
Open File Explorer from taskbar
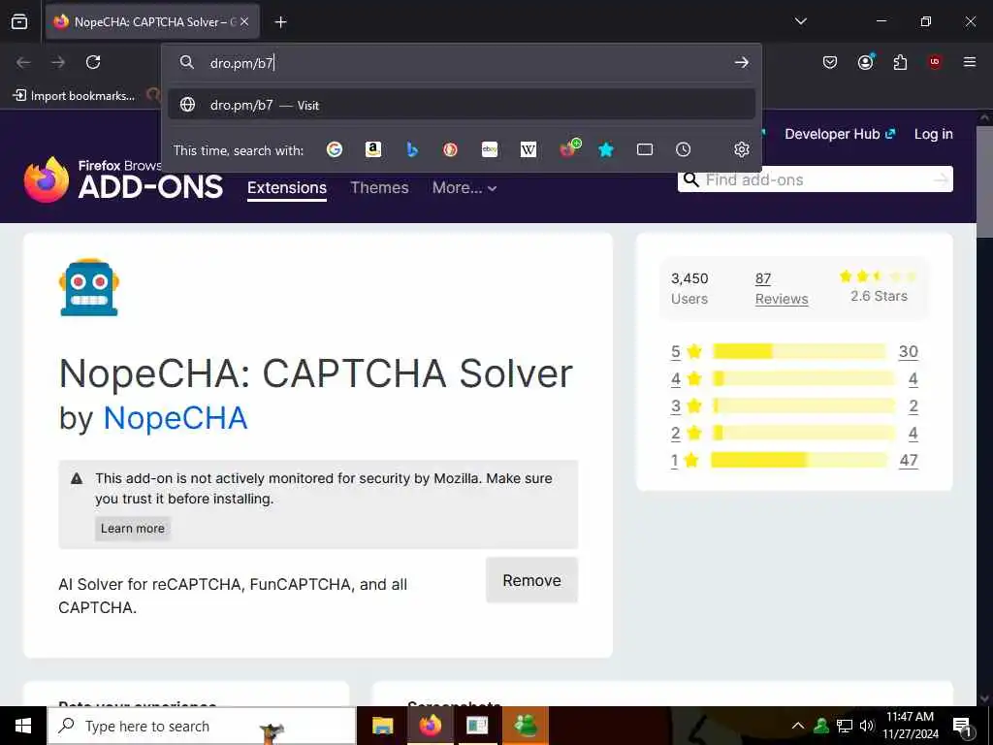point(382,726)
